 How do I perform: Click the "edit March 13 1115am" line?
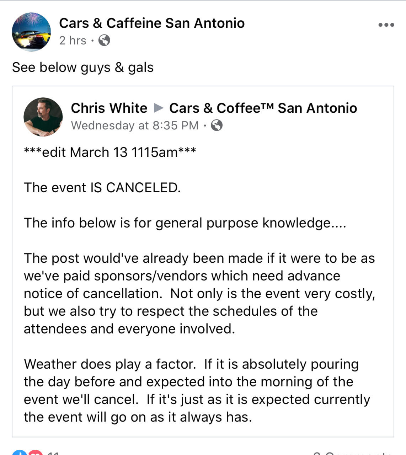[110, 152]
